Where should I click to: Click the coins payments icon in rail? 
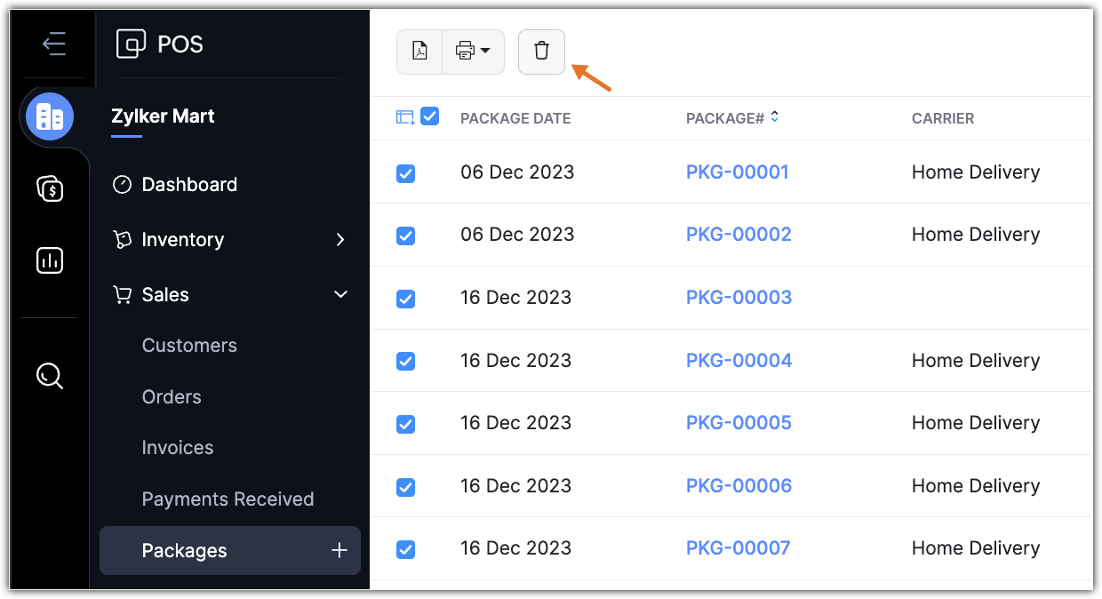[50, 188]
